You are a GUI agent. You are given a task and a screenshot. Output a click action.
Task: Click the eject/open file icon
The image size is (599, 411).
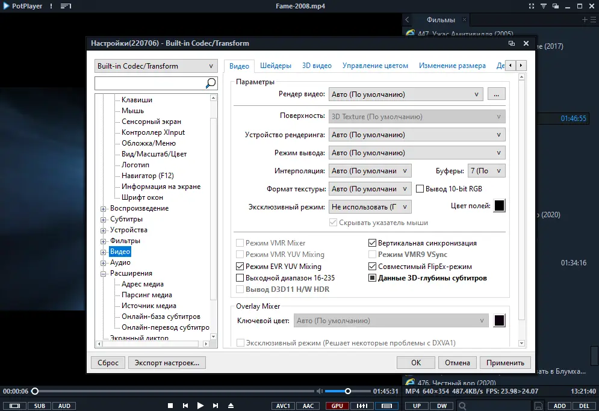click(231, 406)
